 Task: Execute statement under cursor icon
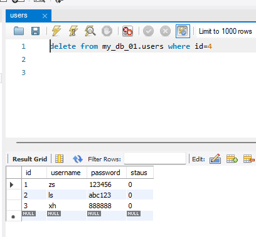click(73, 31)
